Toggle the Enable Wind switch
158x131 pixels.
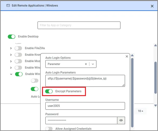point(18,68)
